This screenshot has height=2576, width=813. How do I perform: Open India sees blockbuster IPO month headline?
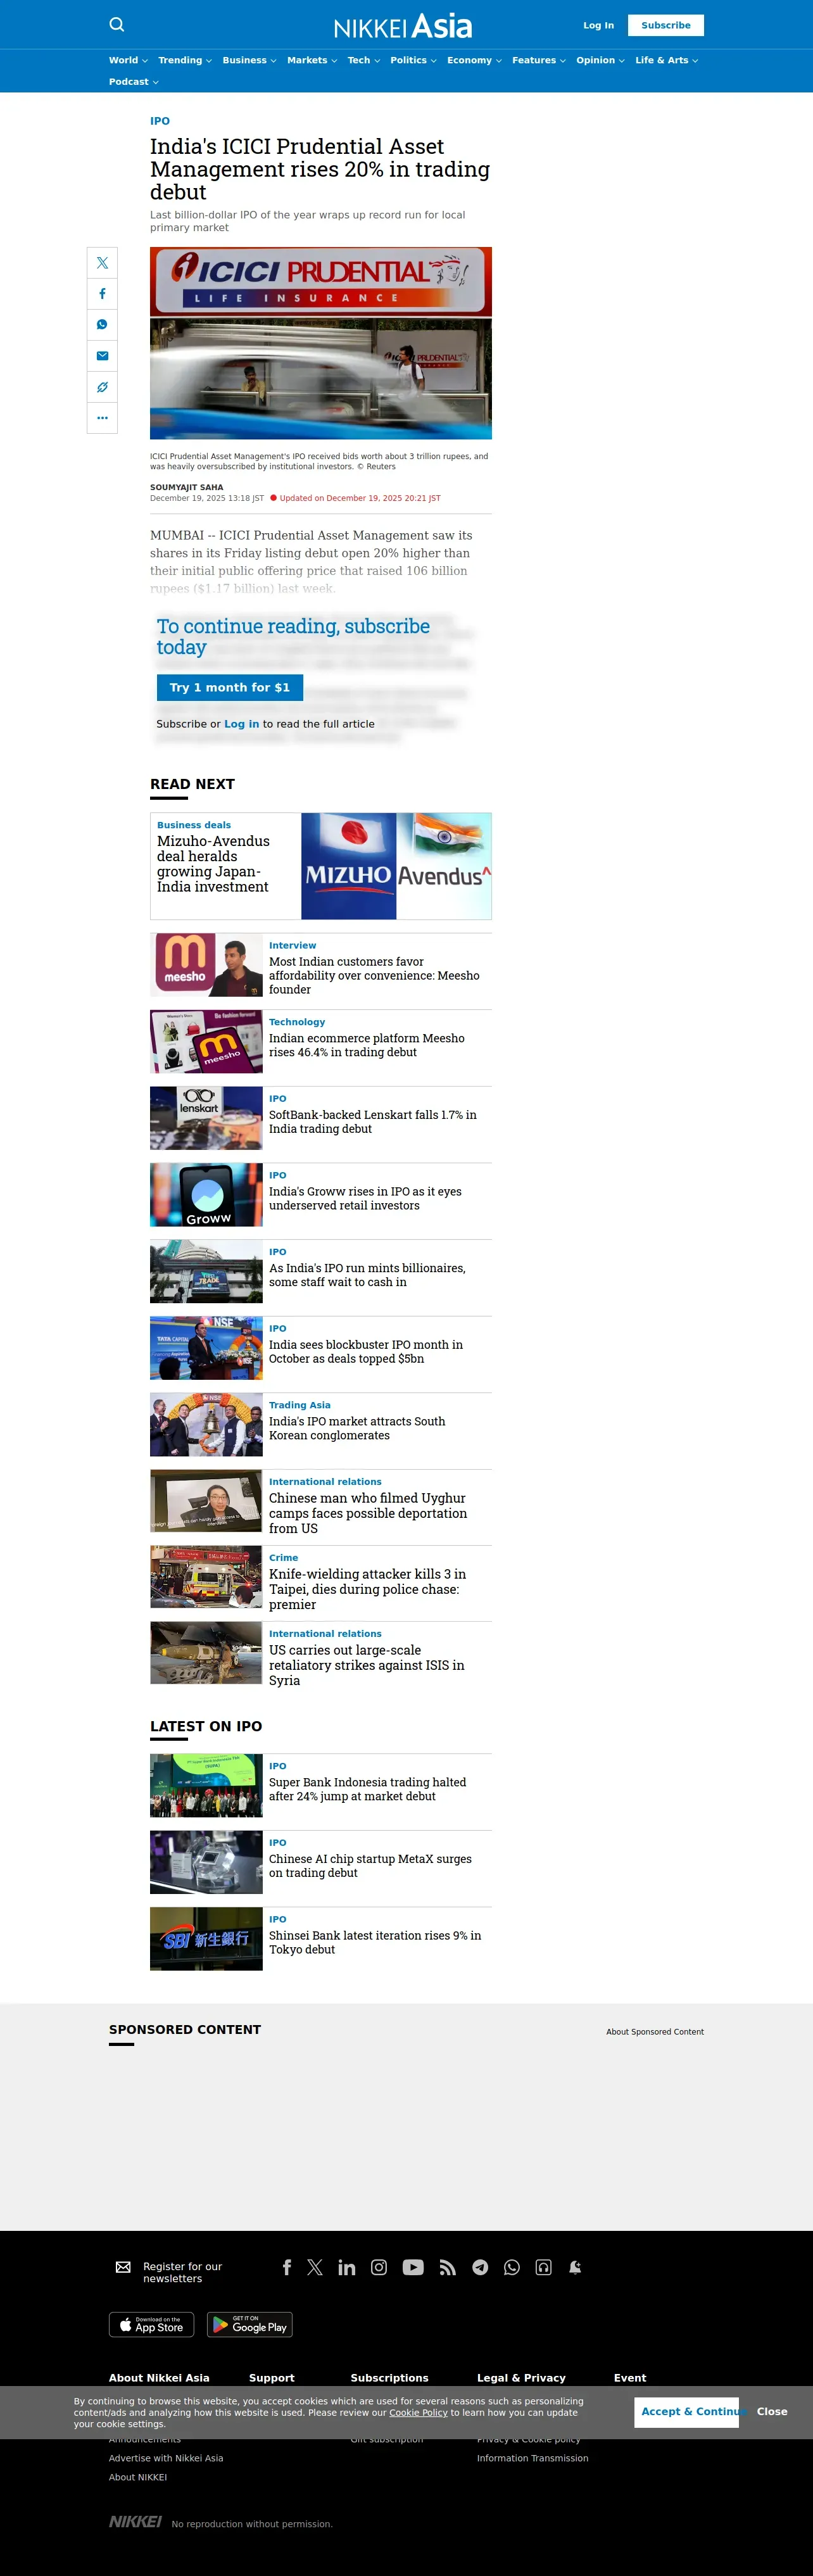tap(366, 1352)
